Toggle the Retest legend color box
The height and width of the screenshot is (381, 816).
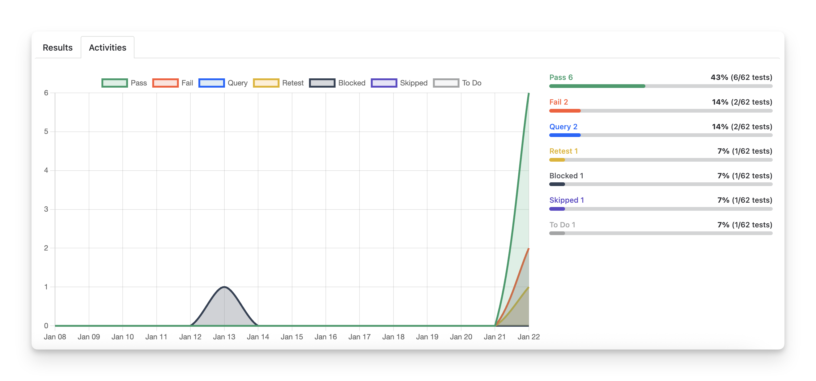tap(266, 83)
